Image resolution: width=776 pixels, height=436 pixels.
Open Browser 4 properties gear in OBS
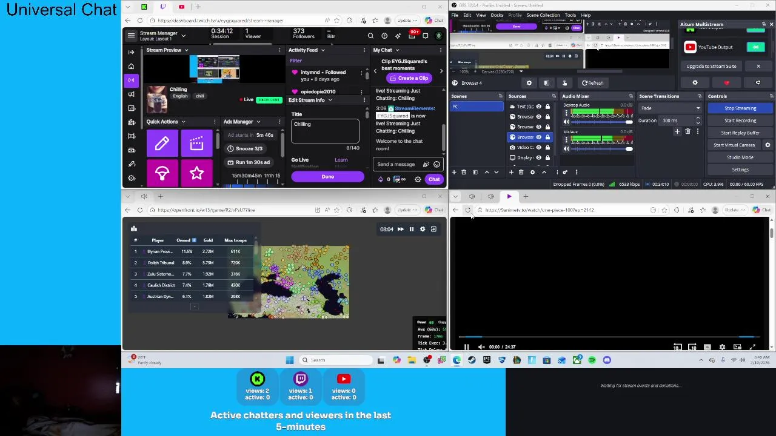click(529, 83)
